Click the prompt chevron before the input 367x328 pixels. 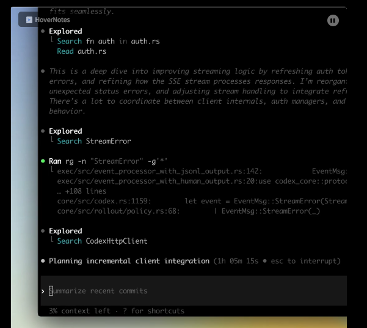(x=43, y=291)
